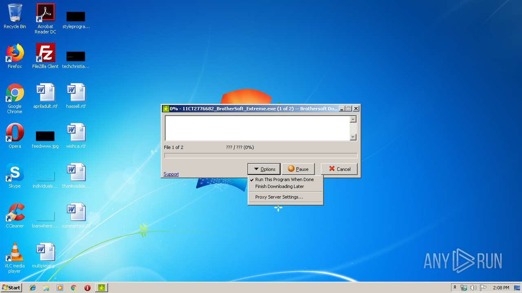Click the Opera taskbar icon
Image resolution: width=522 pixels, height=293 pixels.
[x=87, y=288]
